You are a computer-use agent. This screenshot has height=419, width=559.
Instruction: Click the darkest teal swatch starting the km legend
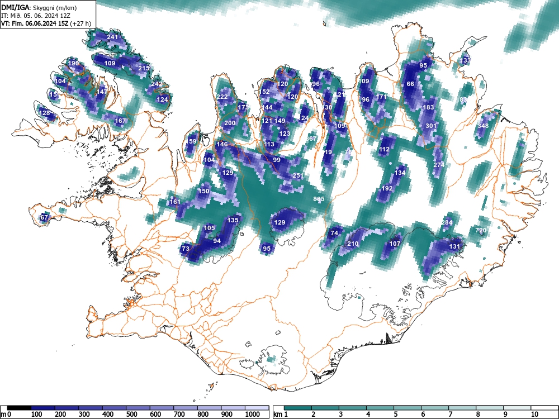click(298, 408)
